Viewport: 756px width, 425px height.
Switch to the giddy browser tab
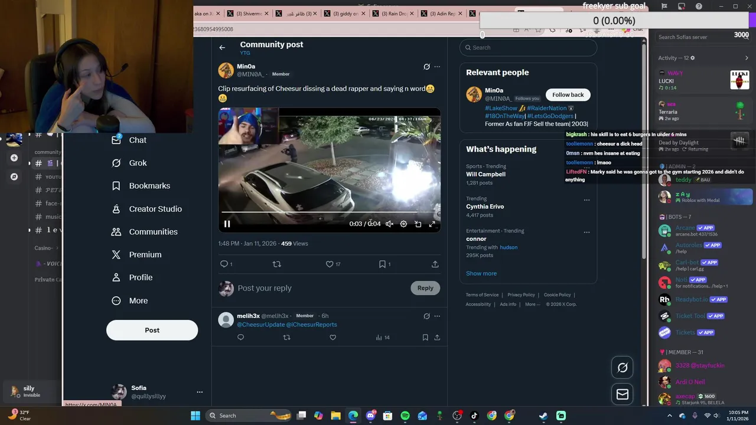345,14
